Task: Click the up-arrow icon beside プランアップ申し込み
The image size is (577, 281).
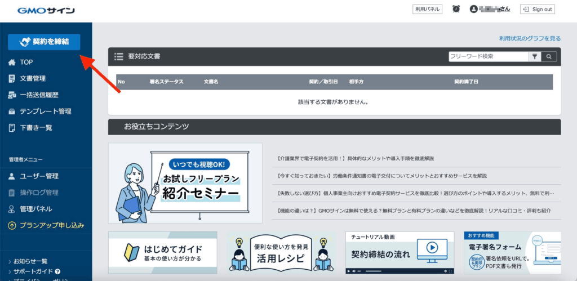Action: [x=12, y=225]
